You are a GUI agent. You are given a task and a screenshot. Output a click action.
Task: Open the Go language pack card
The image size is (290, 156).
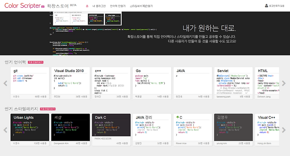(152, 83)
